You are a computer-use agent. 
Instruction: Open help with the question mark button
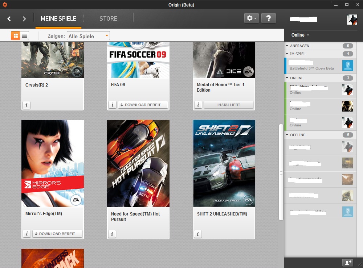(268, 18)
